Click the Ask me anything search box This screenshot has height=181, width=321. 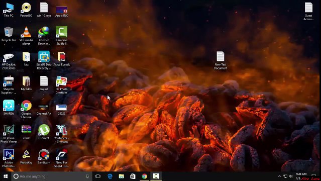point(52,176)
